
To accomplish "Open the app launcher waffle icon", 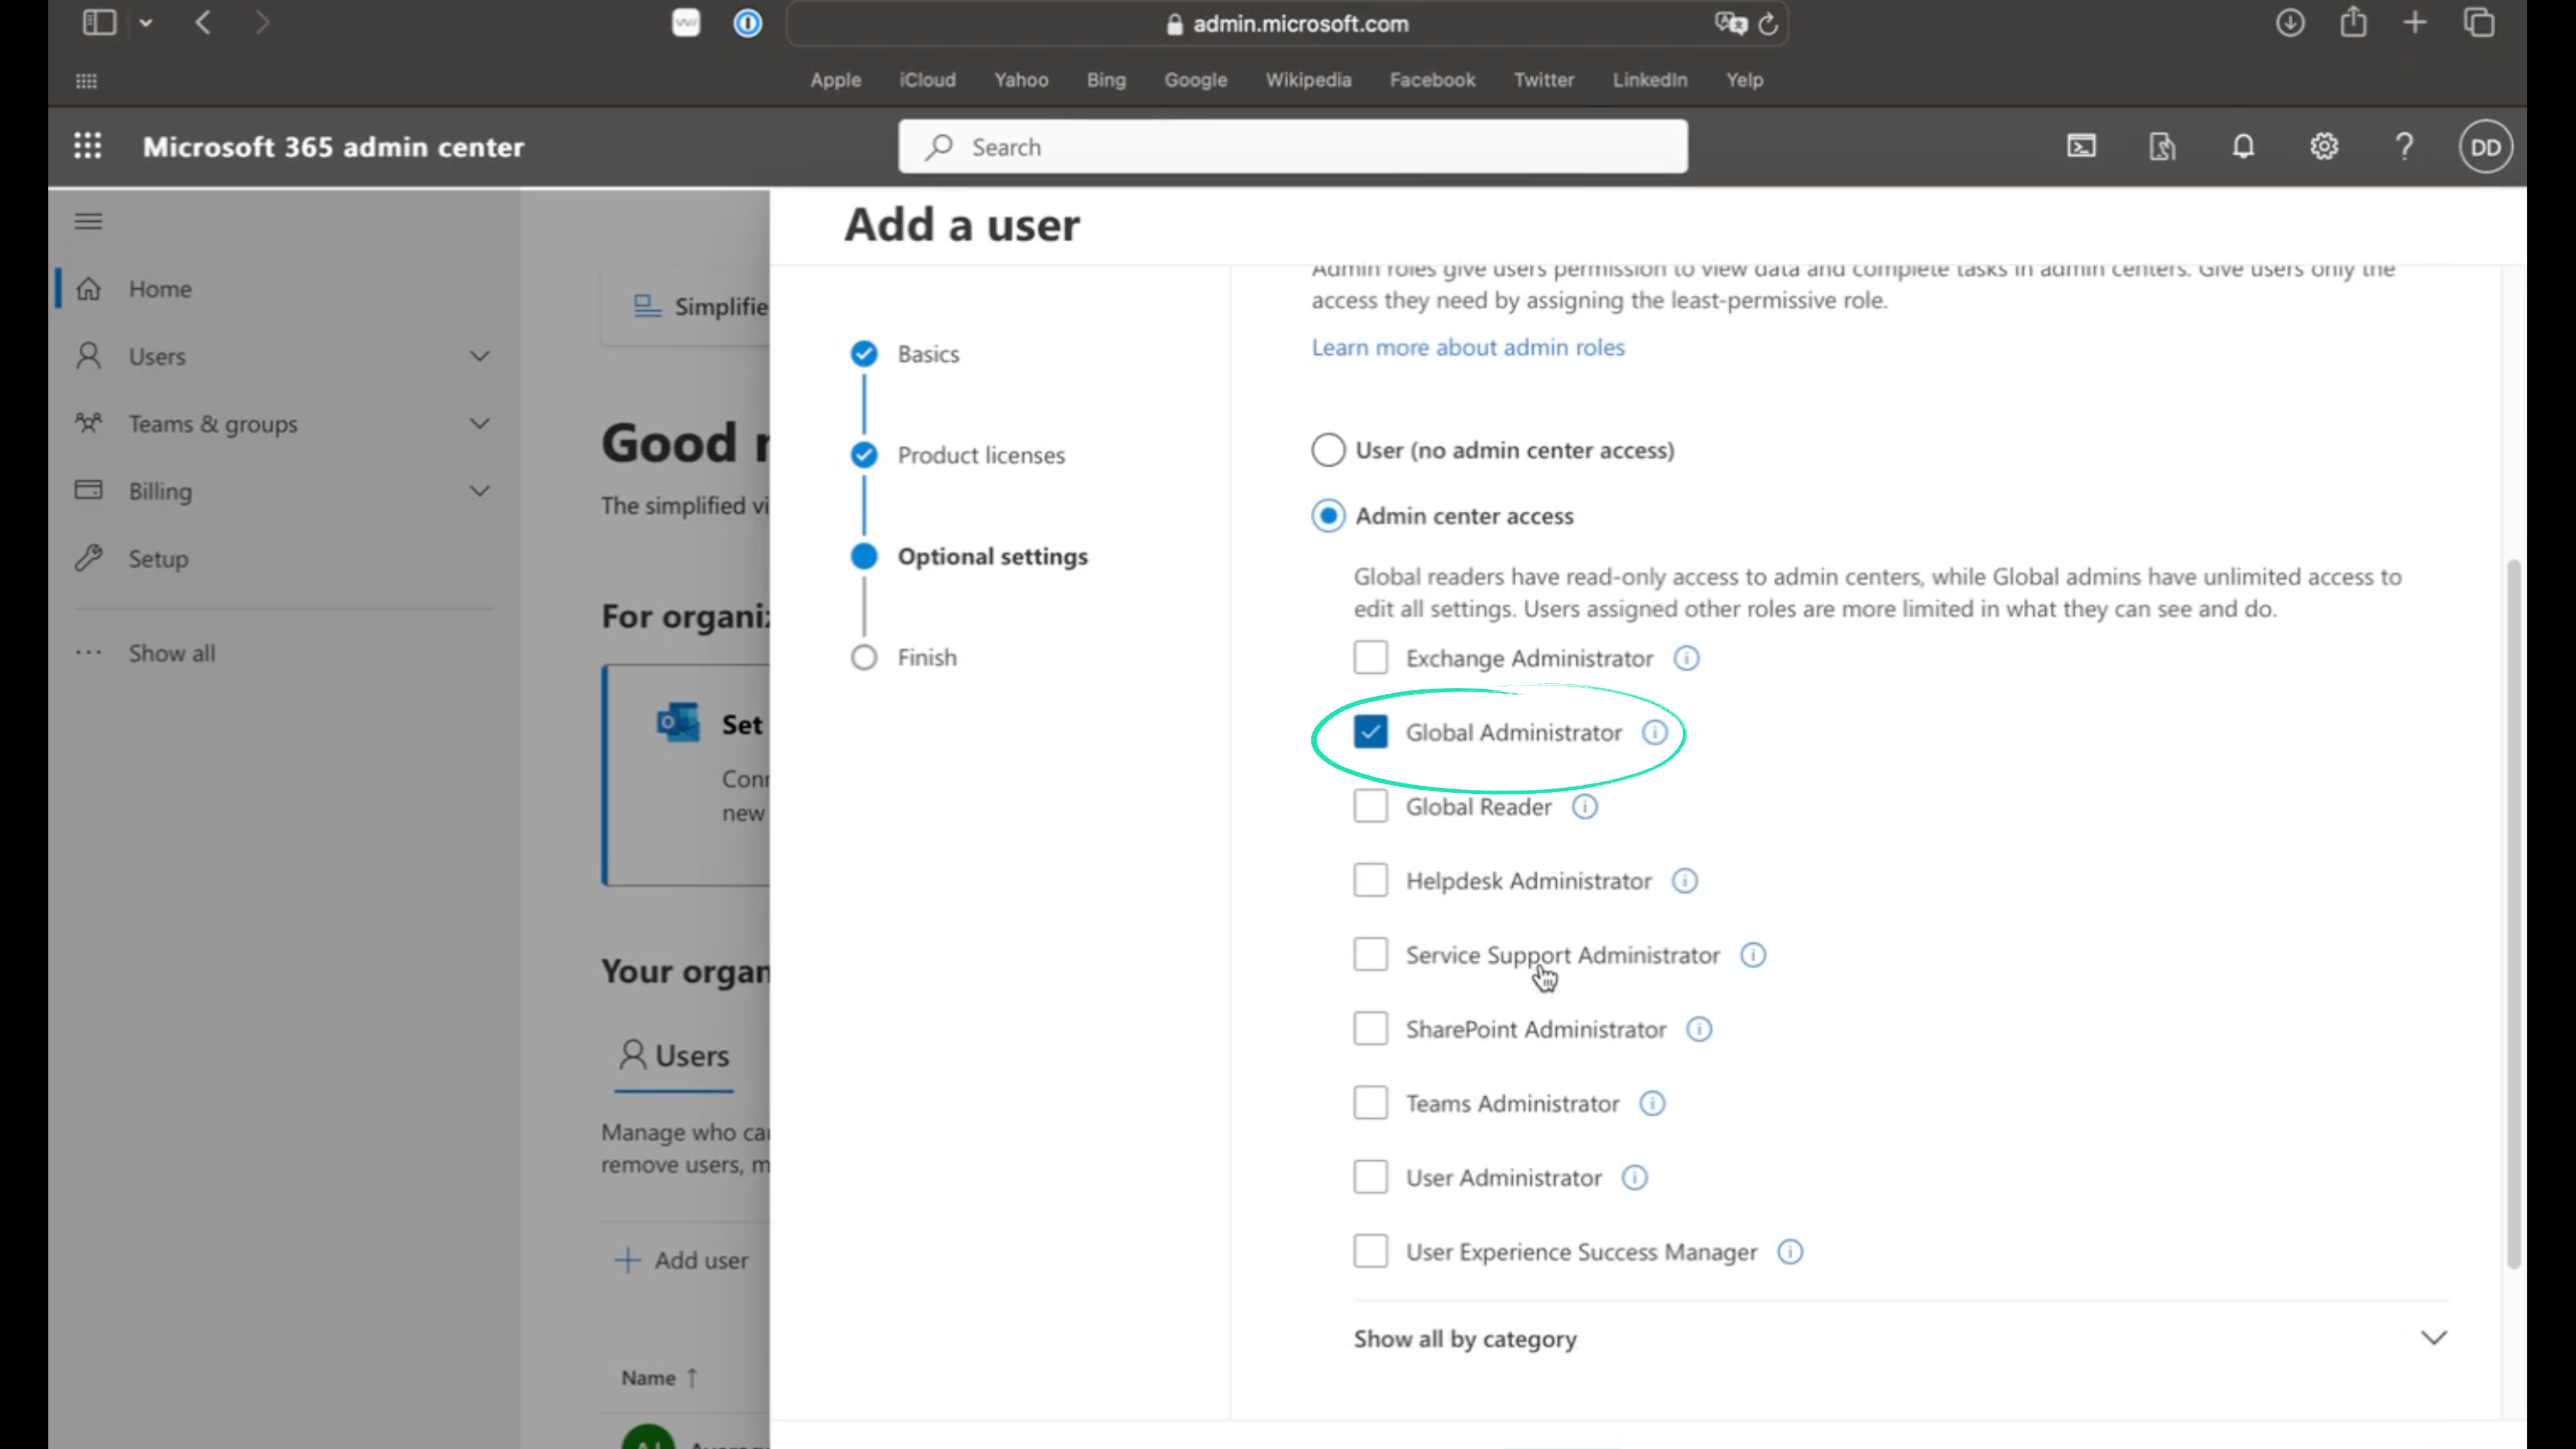I will [x=88, y=146].
